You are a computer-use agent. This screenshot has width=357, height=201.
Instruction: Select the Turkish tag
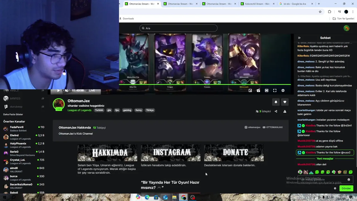pyautogui.click(x=99, y=110)
